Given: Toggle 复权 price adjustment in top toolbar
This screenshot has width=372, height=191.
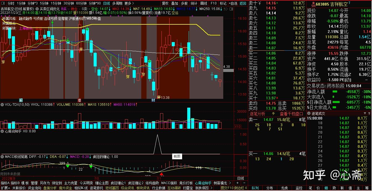Looking at the screenshot, I should (165, 3).
